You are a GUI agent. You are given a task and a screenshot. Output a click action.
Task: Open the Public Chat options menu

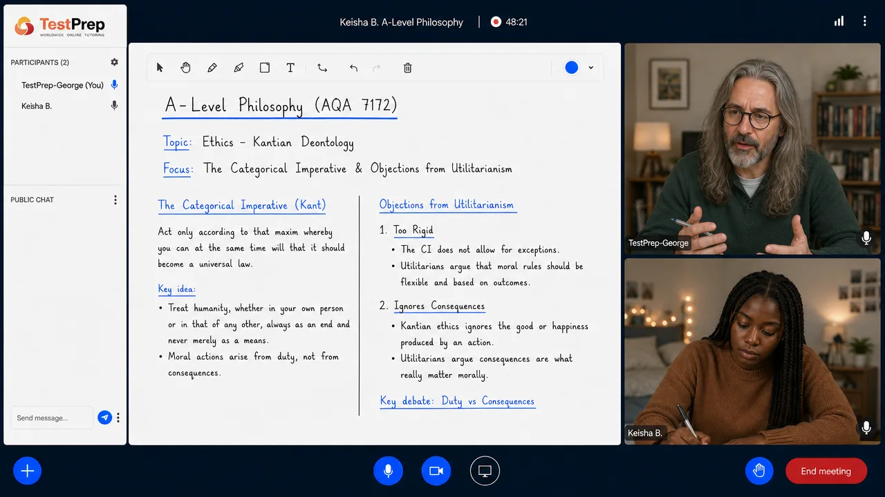(x=115, y=200)
